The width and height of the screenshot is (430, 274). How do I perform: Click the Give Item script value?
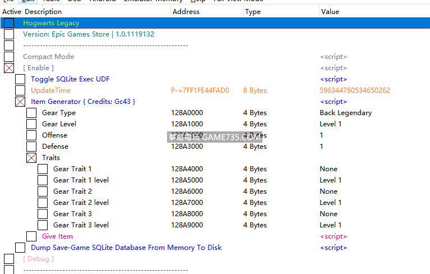(333, 236)
